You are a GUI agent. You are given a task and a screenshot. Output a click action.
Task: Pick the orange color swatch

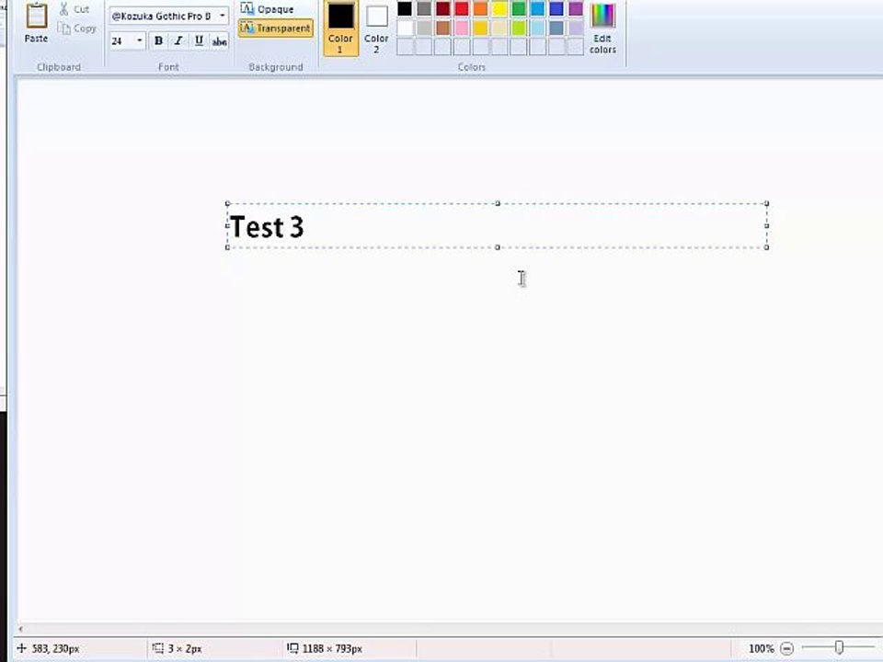click(x=480, y=8)
